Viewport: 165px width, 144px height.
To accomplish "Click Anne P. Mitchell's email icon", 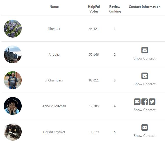I will click(137, 102).
